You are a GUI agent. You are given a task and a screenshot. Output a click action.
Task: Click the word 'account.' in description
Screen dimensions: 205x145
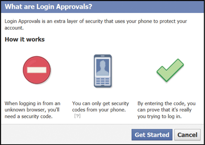coord(14,28)
